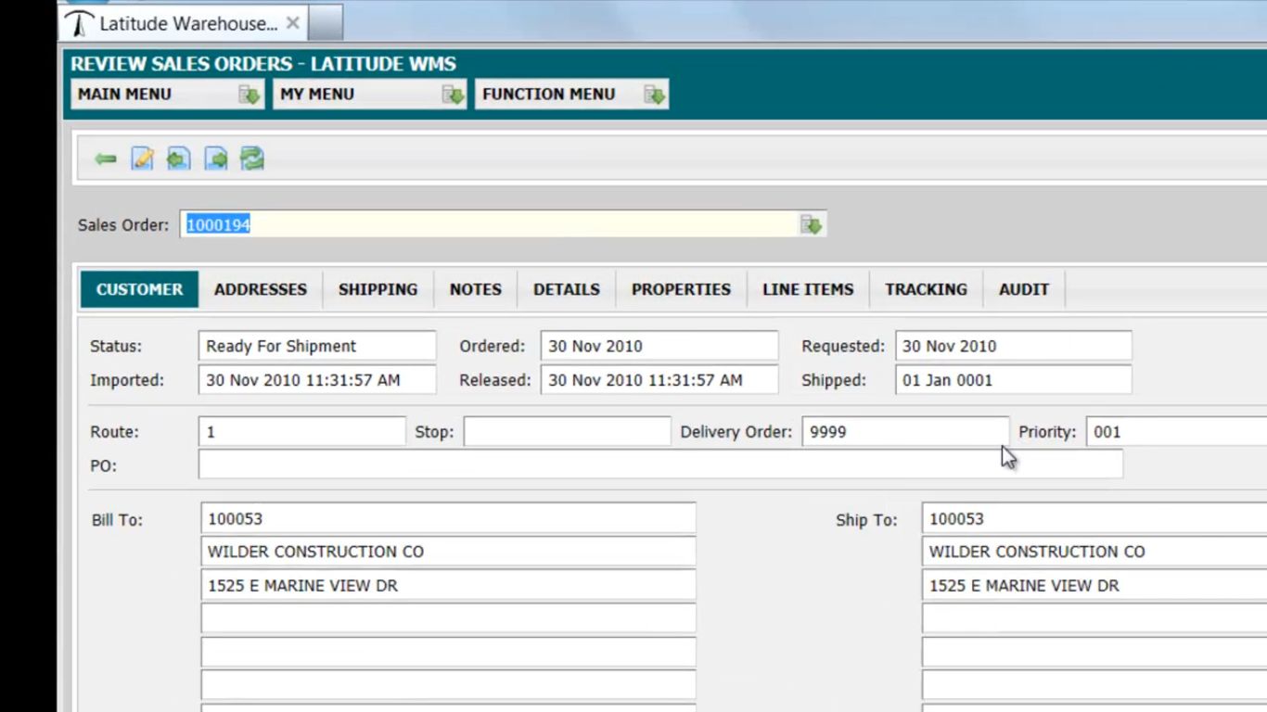The image size is (1267, 712).
Task: Click the Ship To 1525 E MARINE VIEW DR field
Action: (1094, 586)
